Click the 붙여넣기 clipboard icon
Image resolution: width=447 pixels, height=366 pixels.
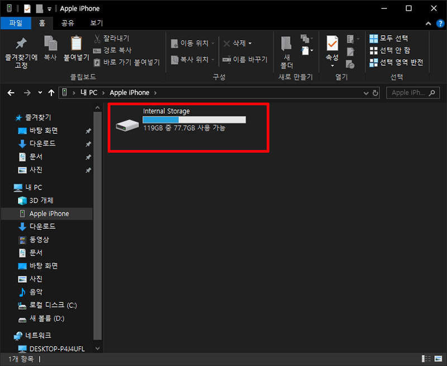coord(77,44)
